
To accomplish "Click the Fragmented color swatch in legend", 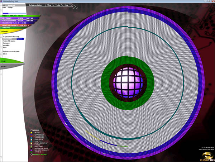I will 32,136.
